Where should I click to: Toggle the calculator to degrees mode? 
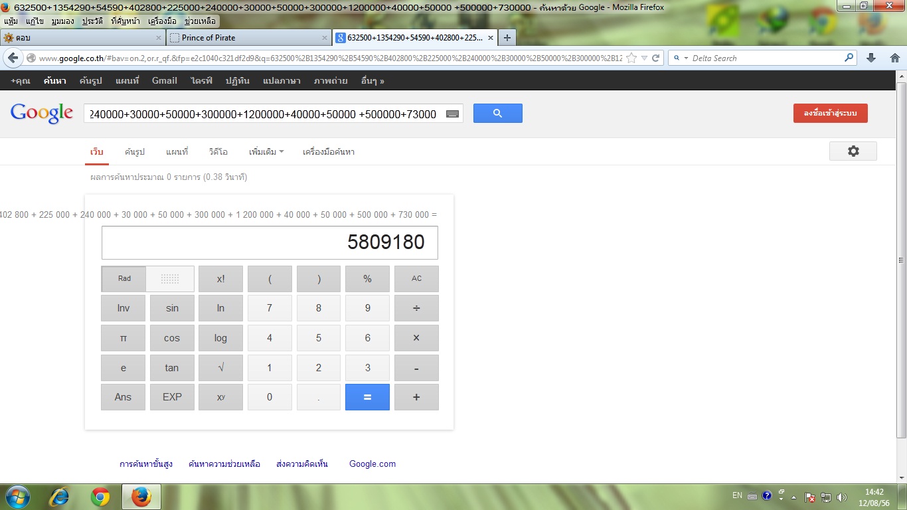170,279
